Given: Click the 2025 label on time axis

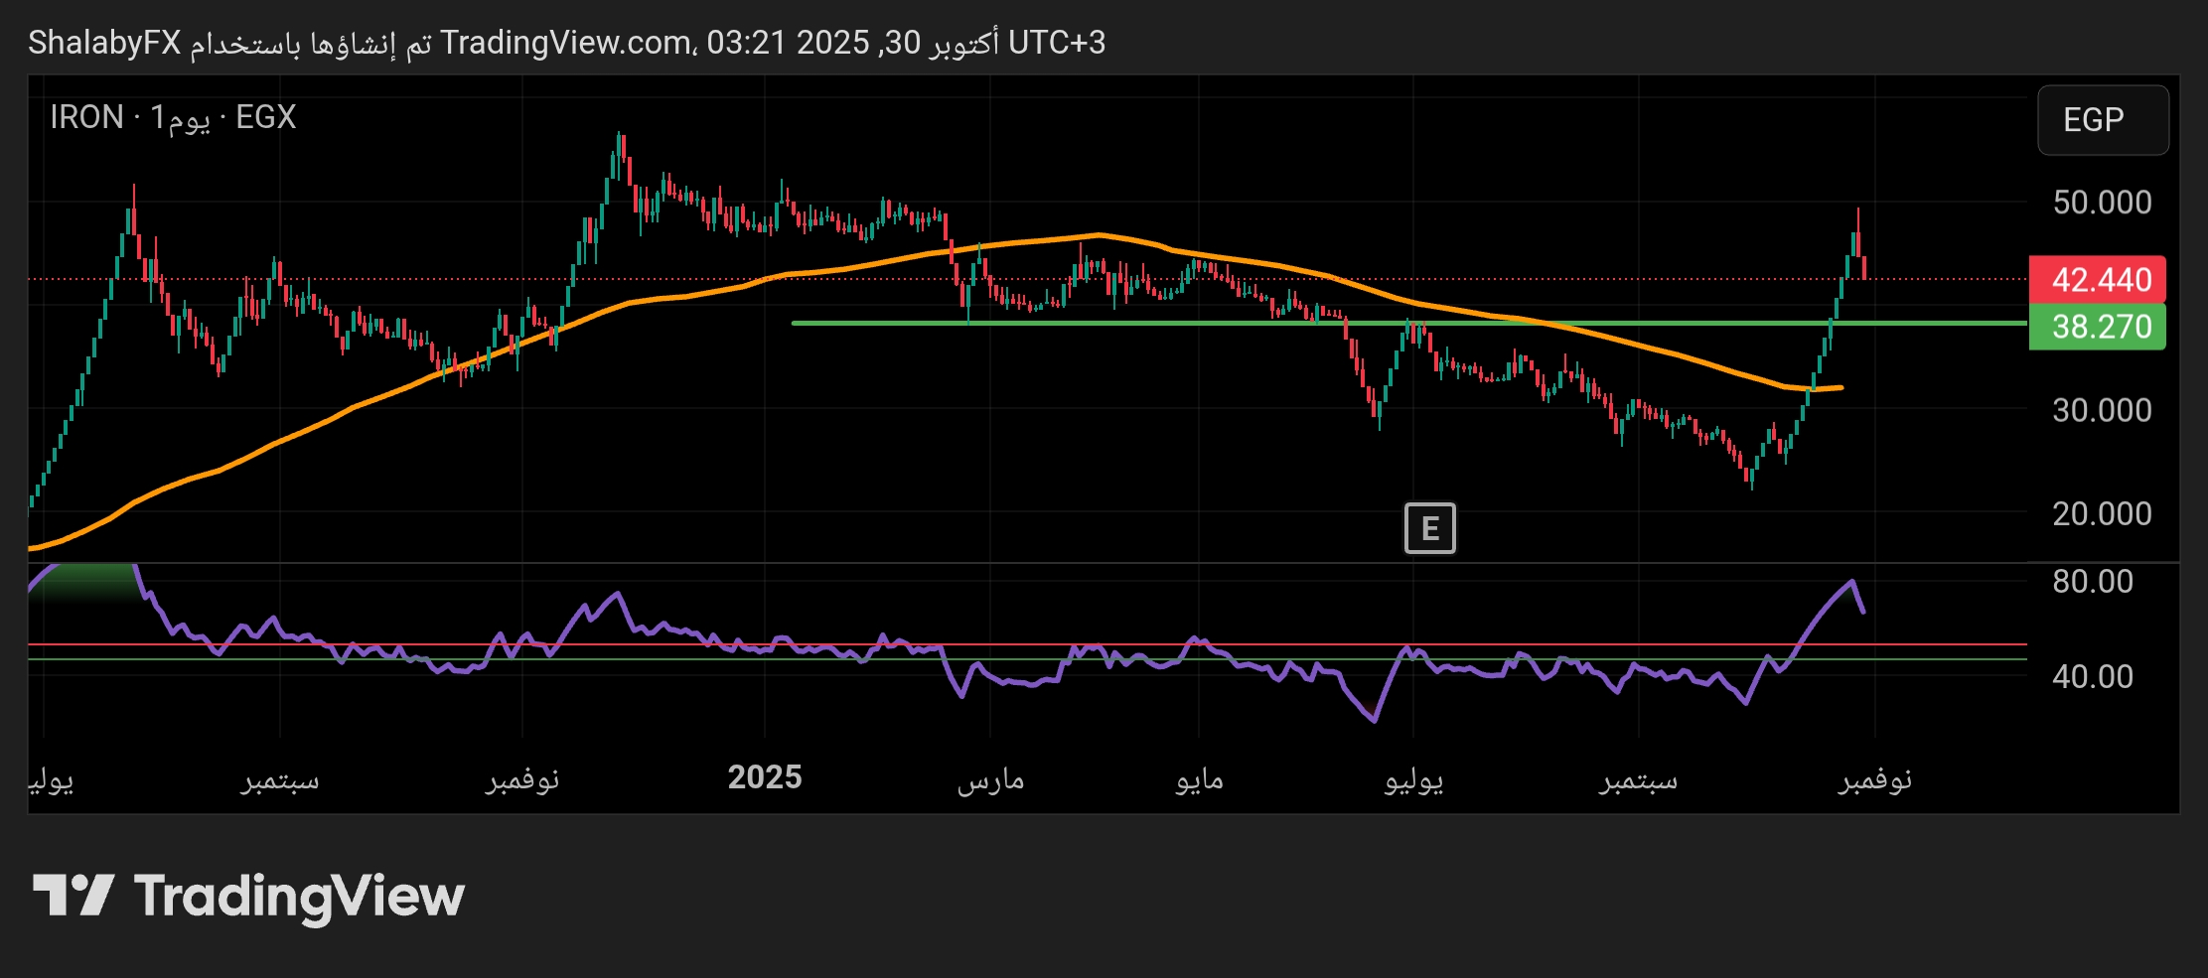Looking at the screenshot, I should coord(764,777).
